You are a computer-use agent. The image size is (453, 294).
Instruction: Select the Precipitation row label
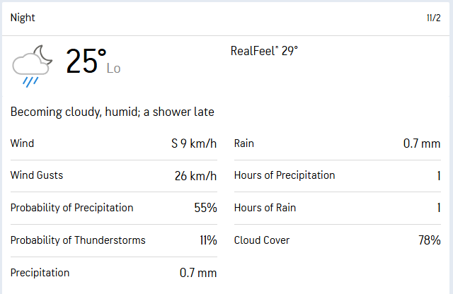(x=40, y=273)
